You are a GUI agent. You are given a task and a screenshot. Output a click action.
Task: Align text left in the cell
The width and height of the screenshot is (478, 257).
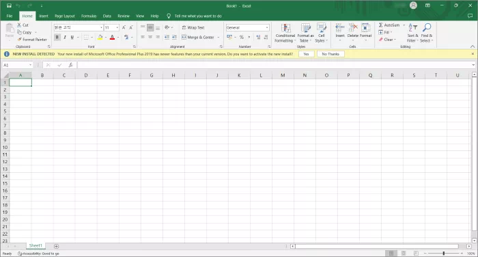tap(143, 37)
